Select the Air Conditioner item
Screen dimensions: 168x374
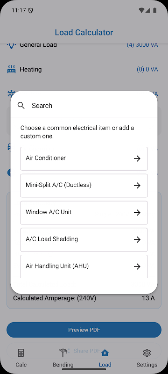point(84,158)
